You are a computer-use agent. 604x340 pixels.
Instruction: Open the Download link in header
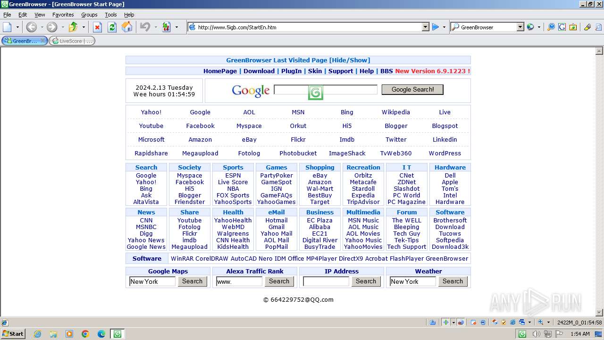[259, 71]
